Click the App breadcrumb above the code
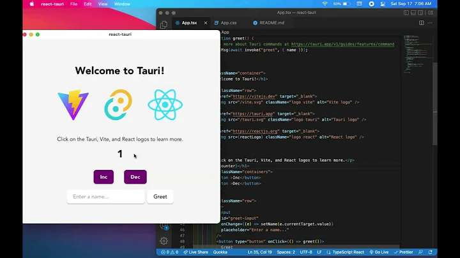The image size is (460, 258). click(226, 32)
